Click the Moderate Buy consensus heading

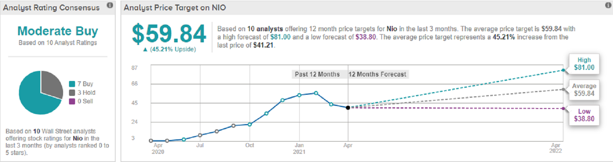58,31
